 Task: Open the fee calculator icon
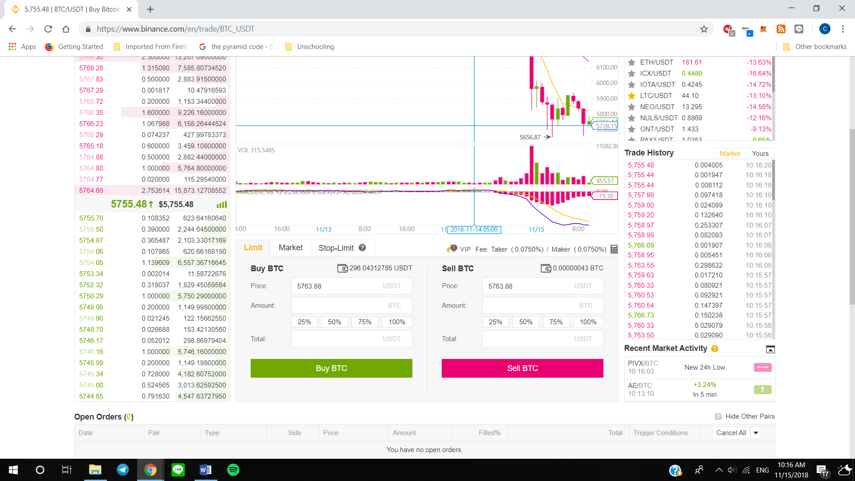[614, 249]
